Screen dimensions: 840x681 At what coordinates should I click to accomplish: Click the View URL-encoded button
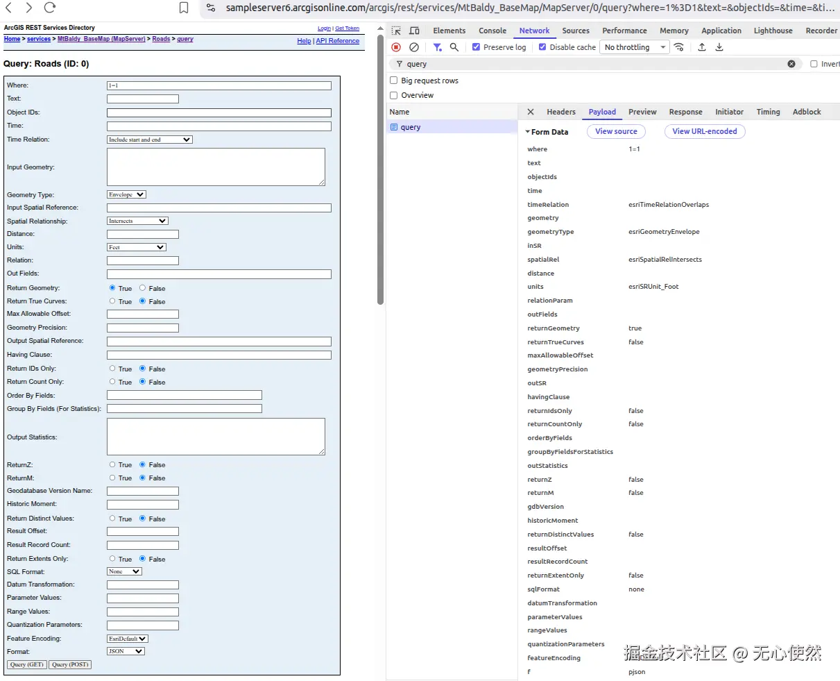click(705, 131)
